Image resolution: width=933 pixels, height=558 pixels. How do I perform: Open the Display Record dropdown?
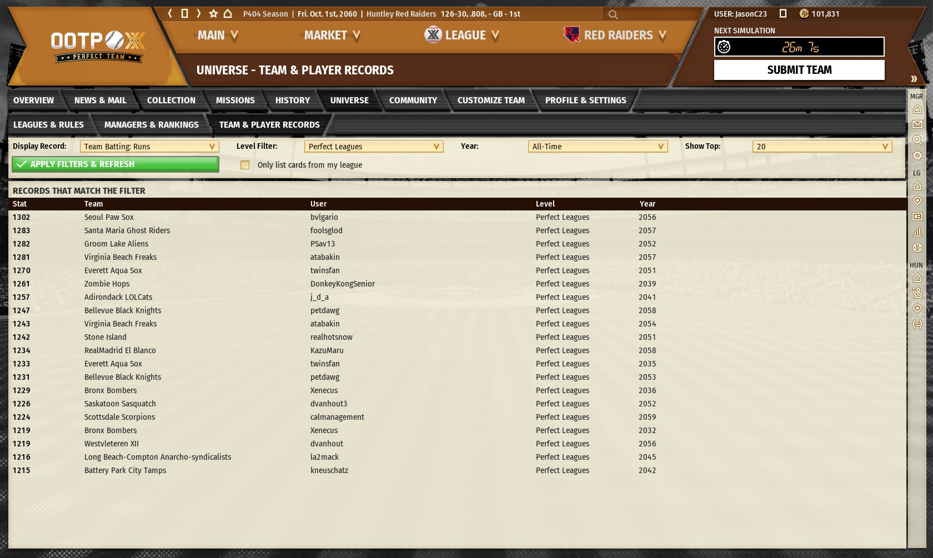(x=149, y=147)
